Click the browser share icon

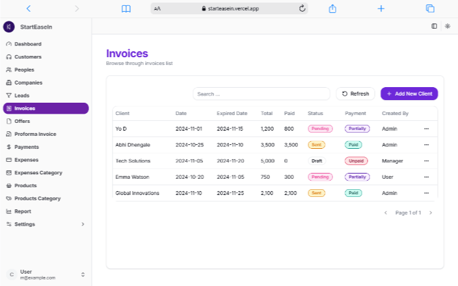[332, 8]
